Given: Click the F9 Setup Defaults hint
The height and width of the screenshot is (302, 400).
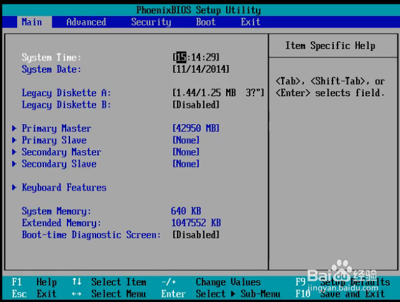Looking at the screenshot, I should point(343,282).
